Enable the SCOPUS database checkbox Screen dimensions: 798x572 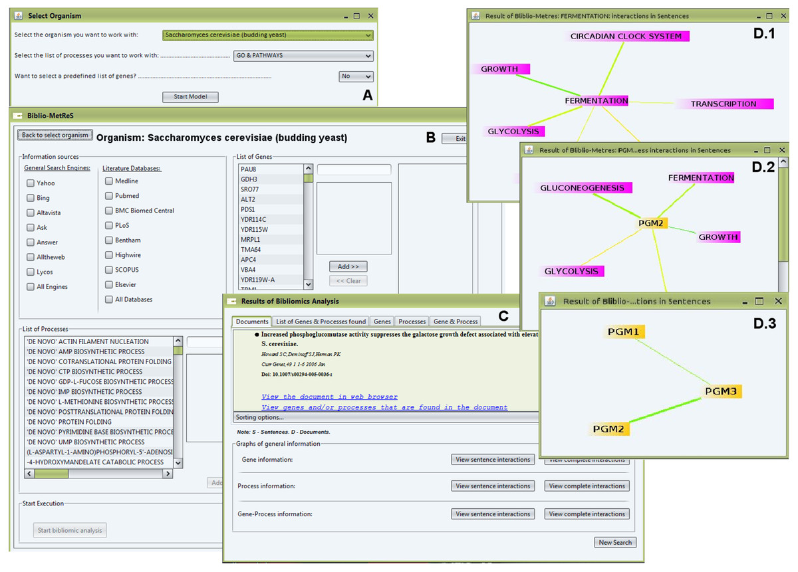109,270
